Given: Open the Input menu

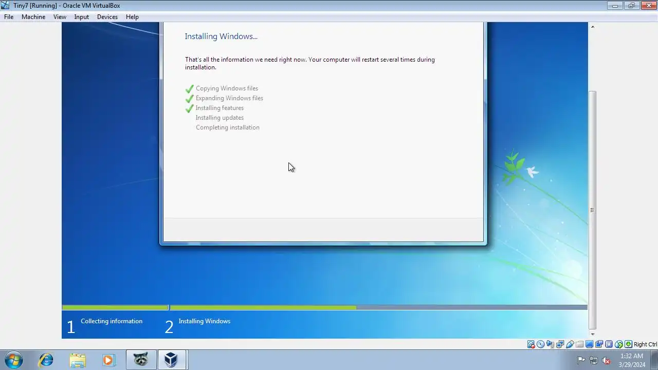Looking at the screenshot, I should (81, 17).
